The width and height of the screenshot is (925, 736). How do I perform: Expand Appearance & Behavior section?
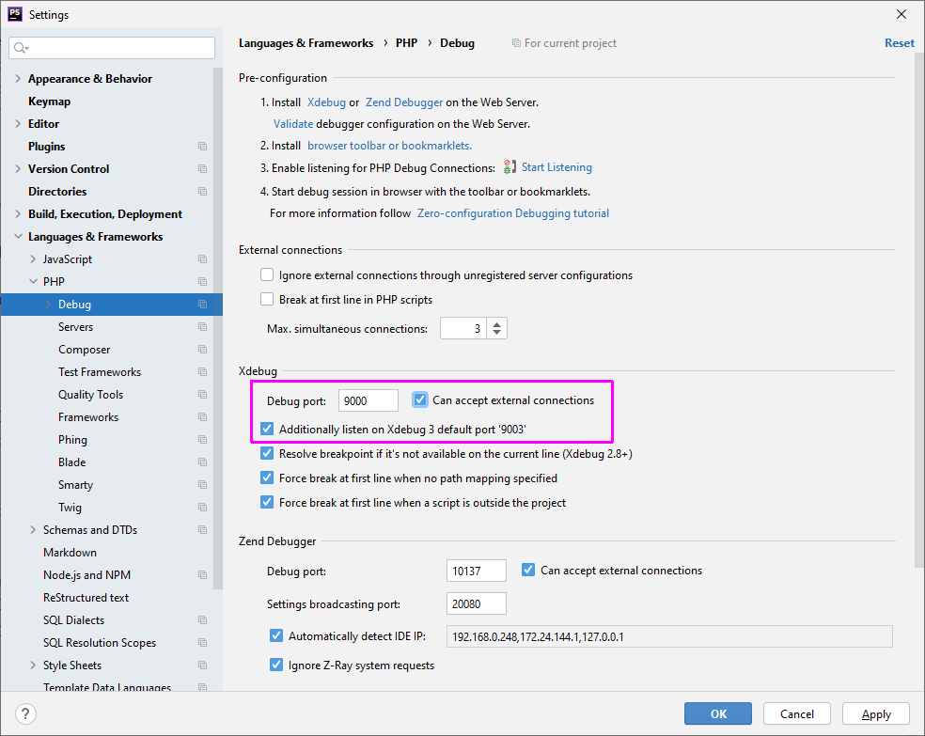[18, 78]
